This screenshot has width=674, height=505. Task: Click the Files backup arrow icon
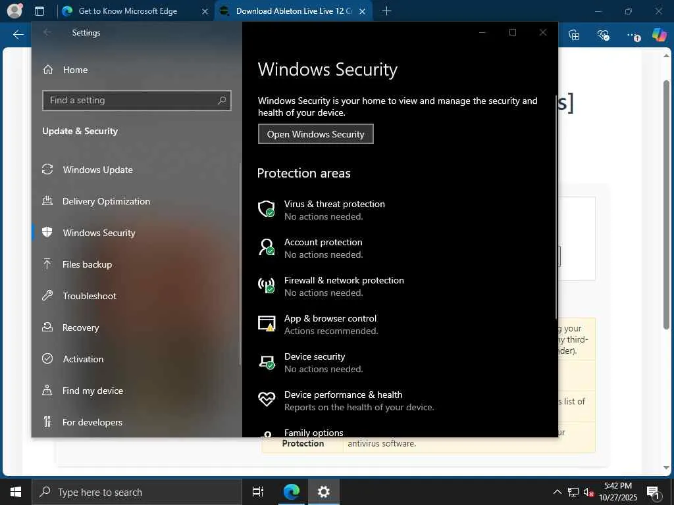point(47,264)
